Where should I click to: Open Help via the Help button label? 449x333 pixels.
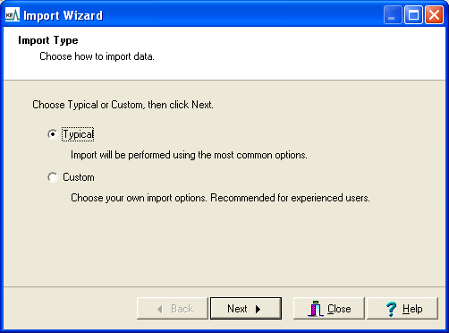click(412, 309)
